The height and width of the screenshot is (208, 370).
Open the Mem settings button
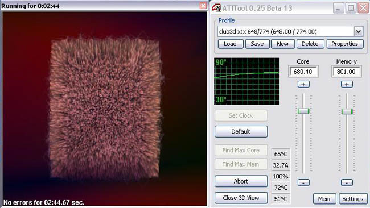[324, 199]
